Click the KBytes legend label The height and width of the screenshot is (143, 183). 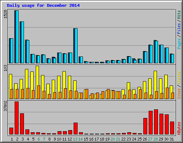[x=179, y=128]
